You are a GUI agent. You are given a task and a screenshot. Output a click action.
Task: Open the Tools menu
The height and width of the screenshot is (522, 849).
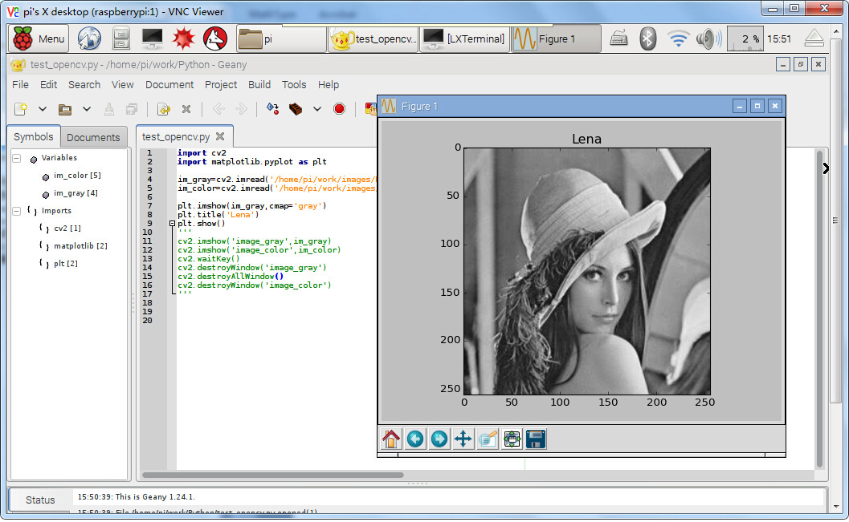294,85
